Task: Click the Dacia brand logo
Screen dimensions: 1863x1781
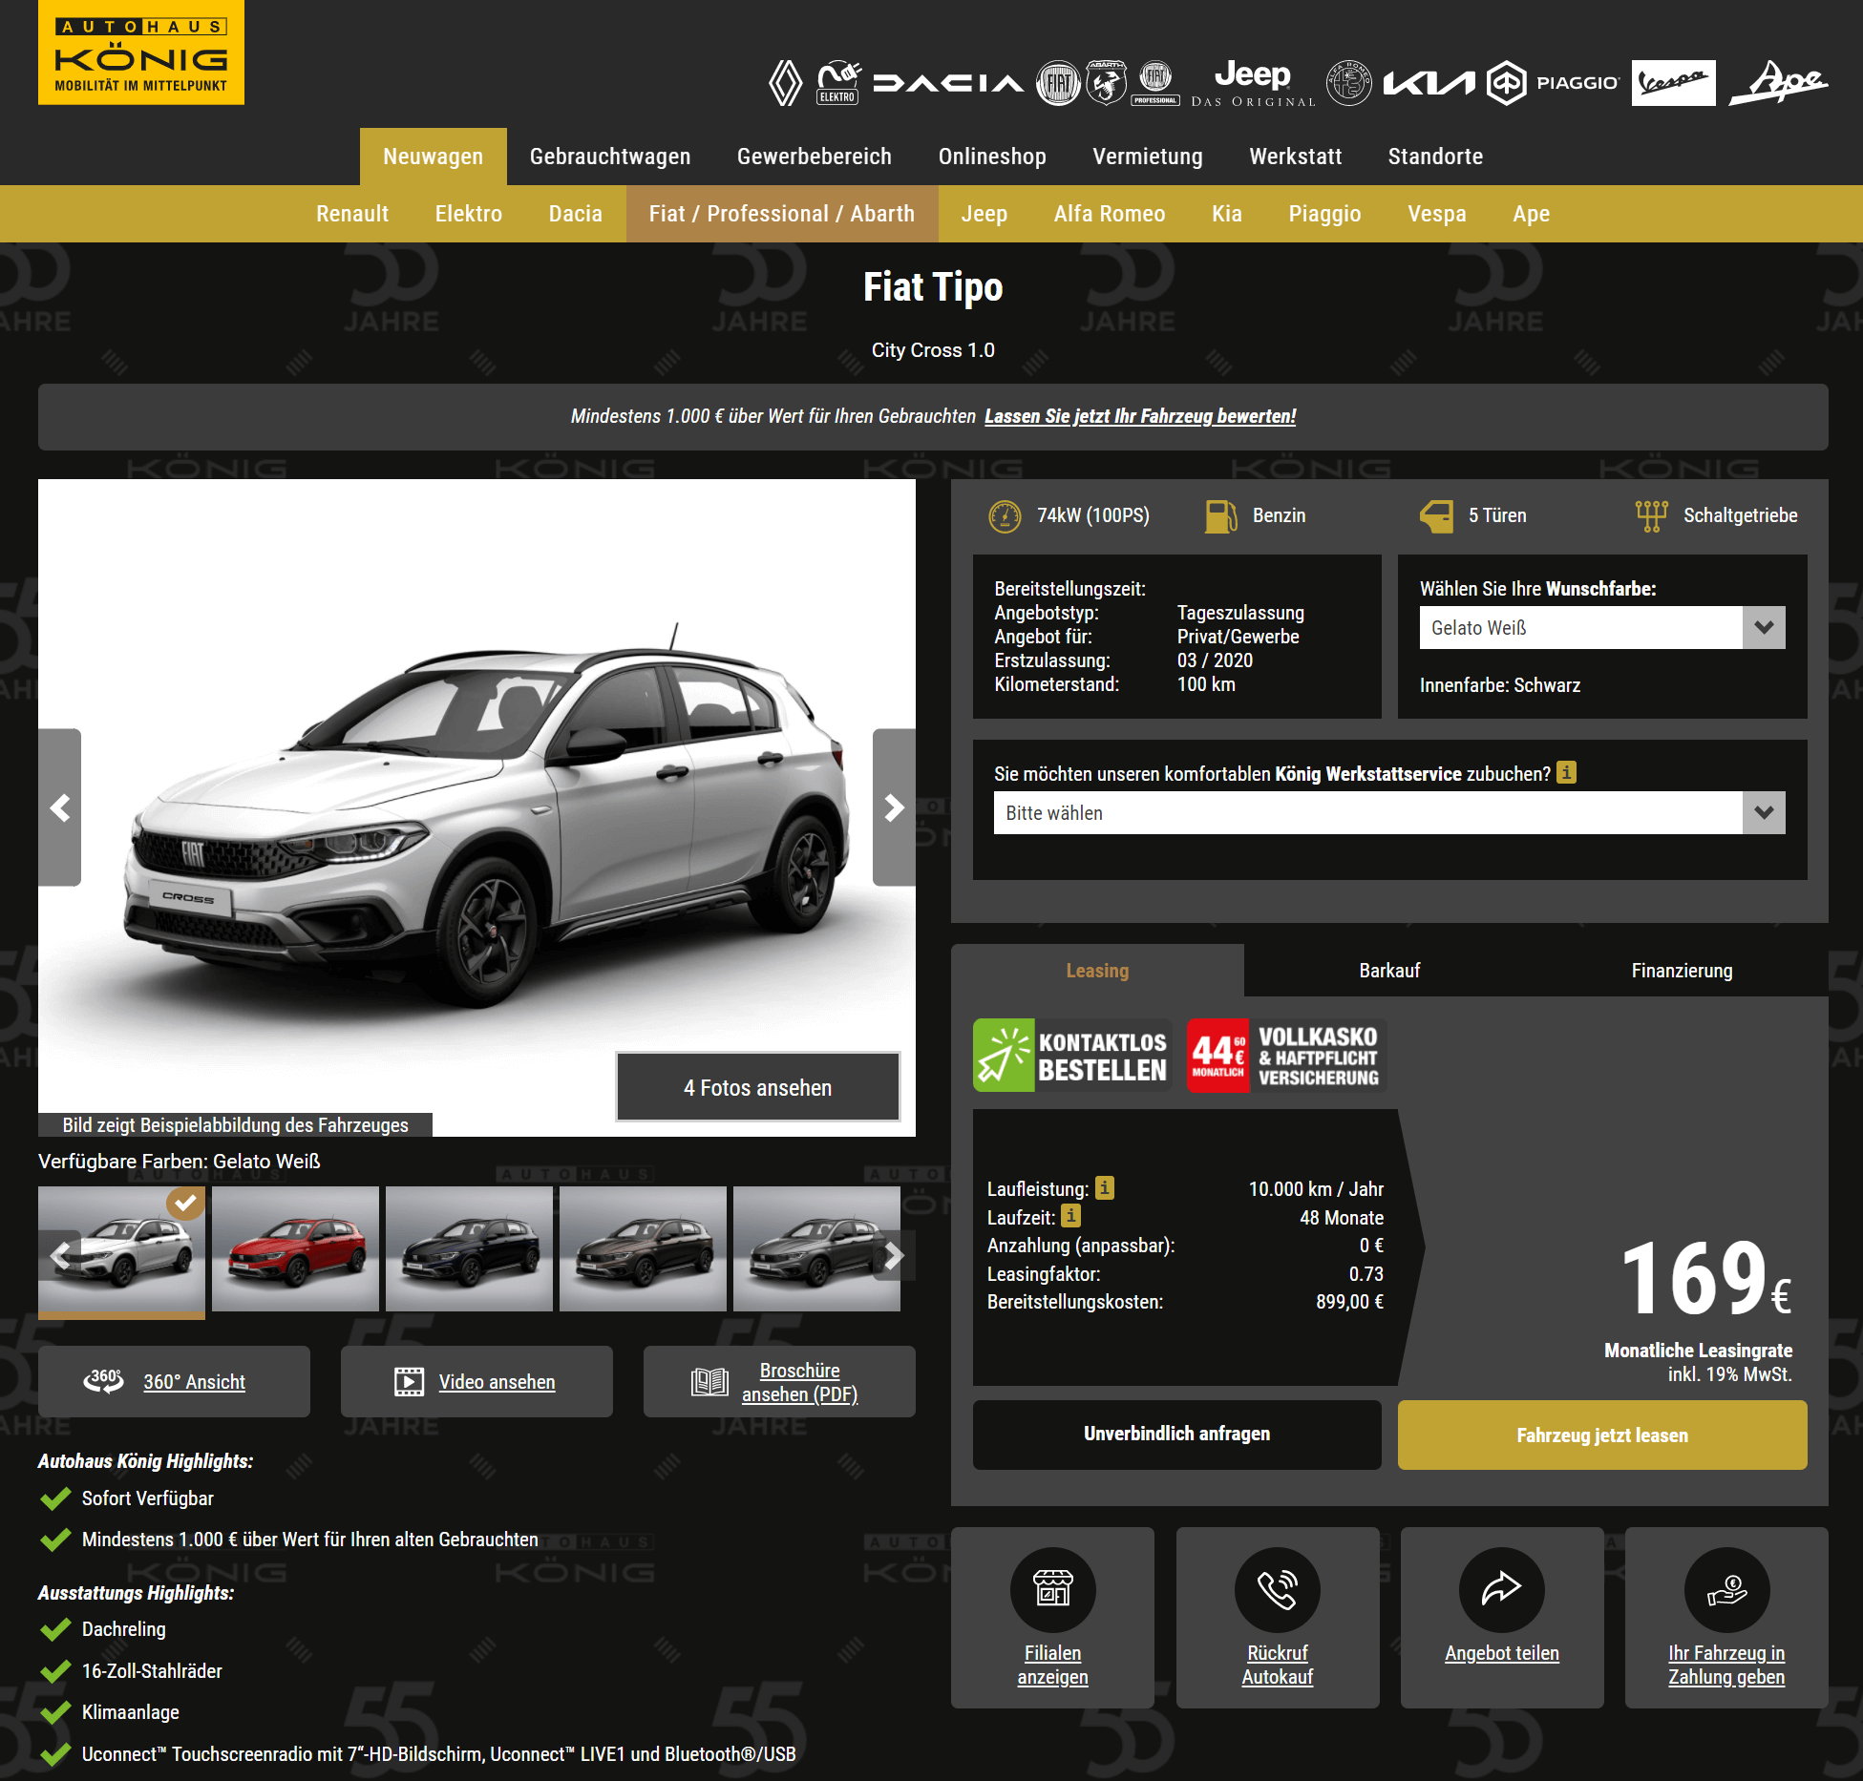Action: point(948,84)
